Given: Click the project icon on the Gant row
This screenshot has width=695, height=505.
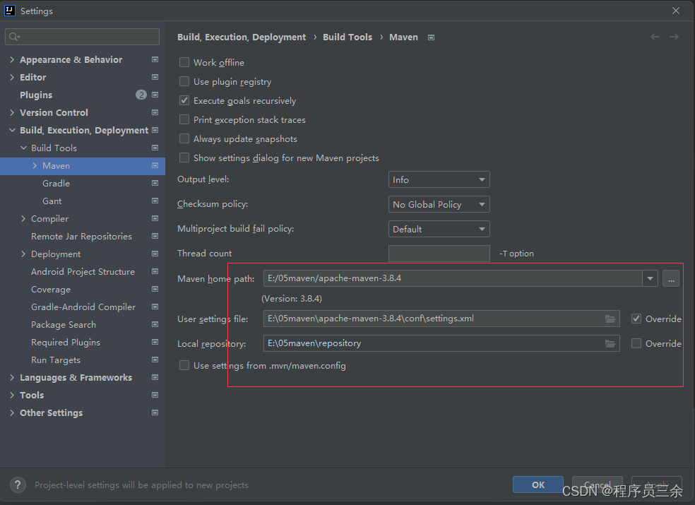Looking at the screenshot, I should [155, 201].
